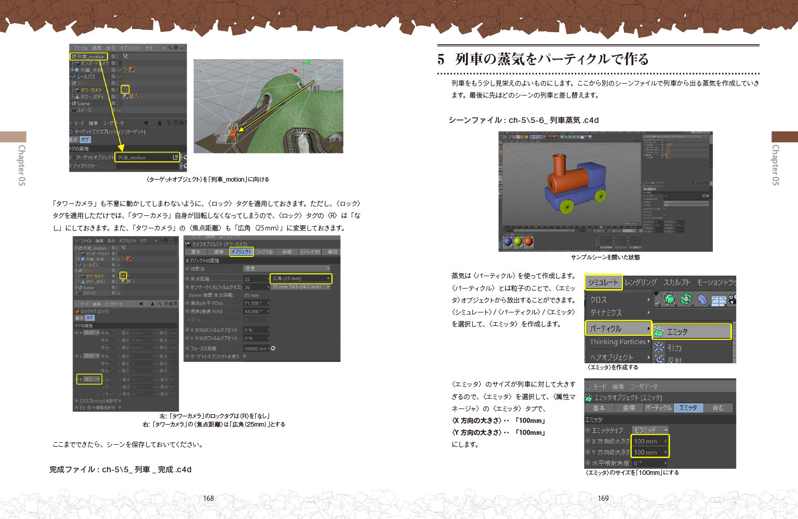Open the レンダリング menu

[x=641, y=282]
